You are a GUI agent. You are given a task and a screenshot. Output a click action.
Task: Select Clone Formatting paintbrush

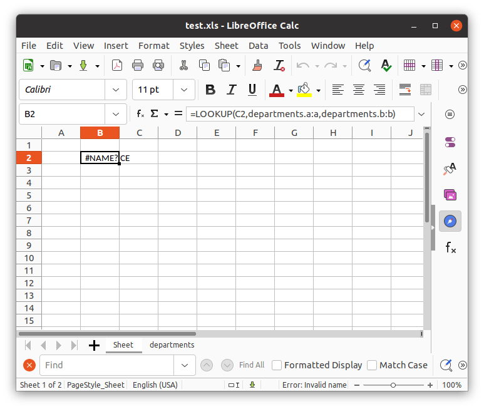[x=257, y=65]
